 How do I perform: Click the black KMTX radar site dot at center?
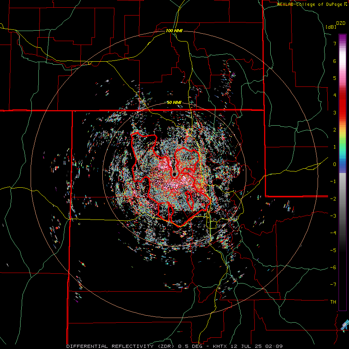click(x=174, y=174)
